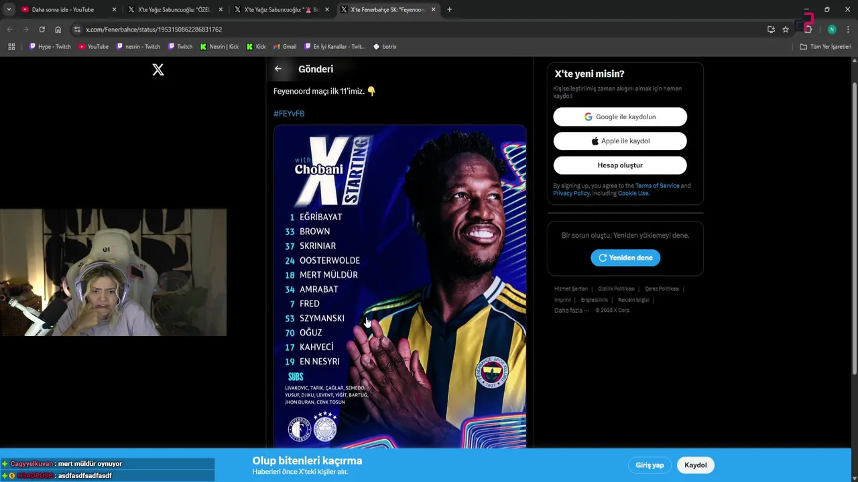
Task: Open the plain 'Twitch' bookmark
Action: coord(180,47)
